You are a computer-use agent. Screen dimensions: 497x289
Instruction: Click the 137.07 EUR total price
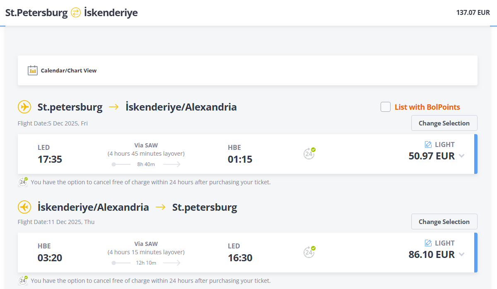click(473, 13)
